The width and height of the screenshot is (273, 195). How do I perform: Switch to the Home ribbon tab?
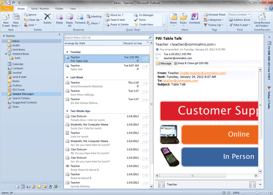21,8
